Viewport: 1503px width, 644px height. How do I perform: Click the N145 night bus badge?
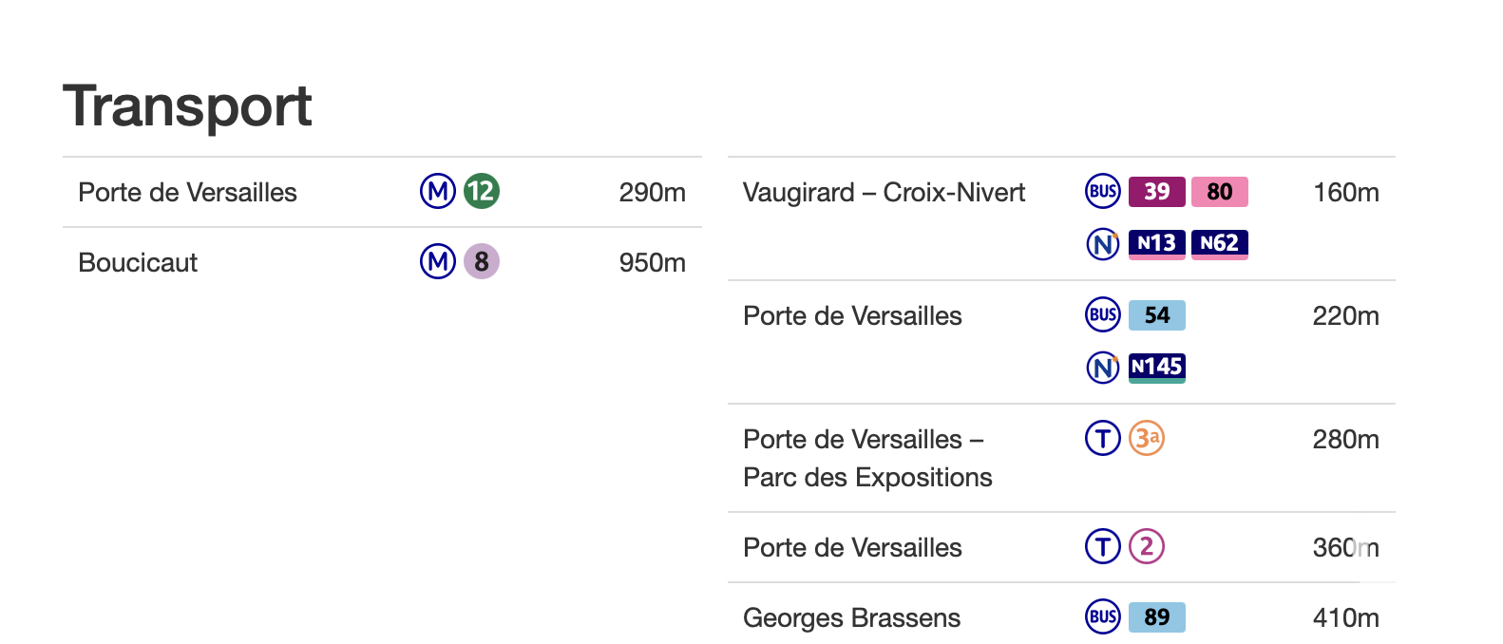(x=1156, y=368)
